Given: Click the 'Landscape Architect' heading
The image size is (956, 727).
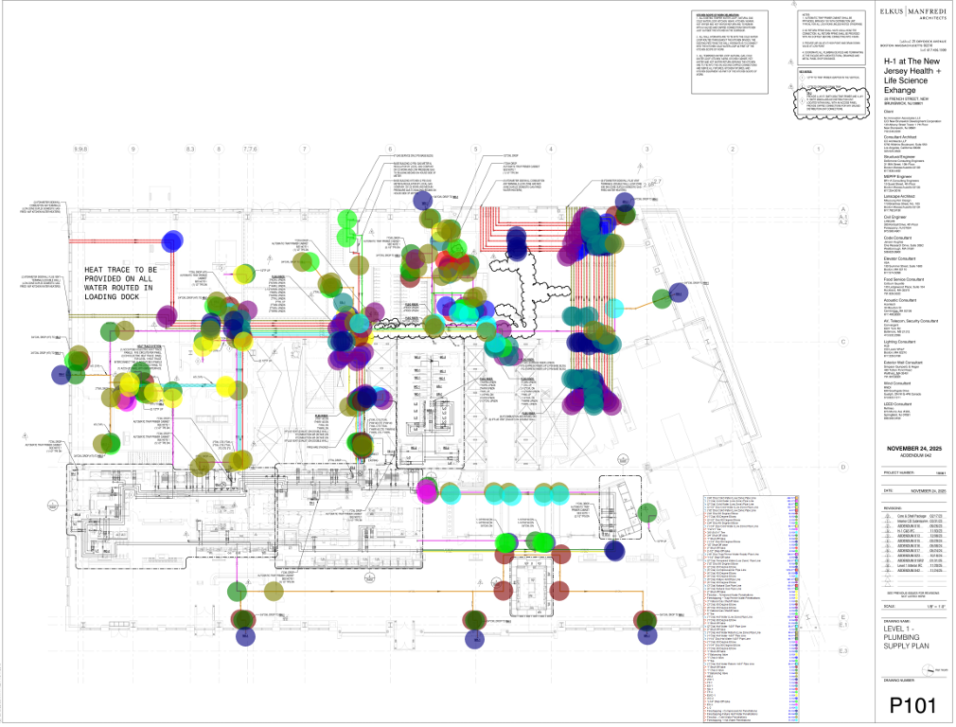Looking at the screenshot, I should tap(899, 196).
